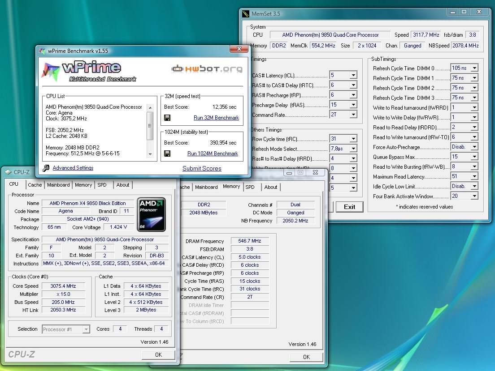495x371 pixels.
Task: Click the Core Voltage 1.424 V value
Action: [118, 227]
